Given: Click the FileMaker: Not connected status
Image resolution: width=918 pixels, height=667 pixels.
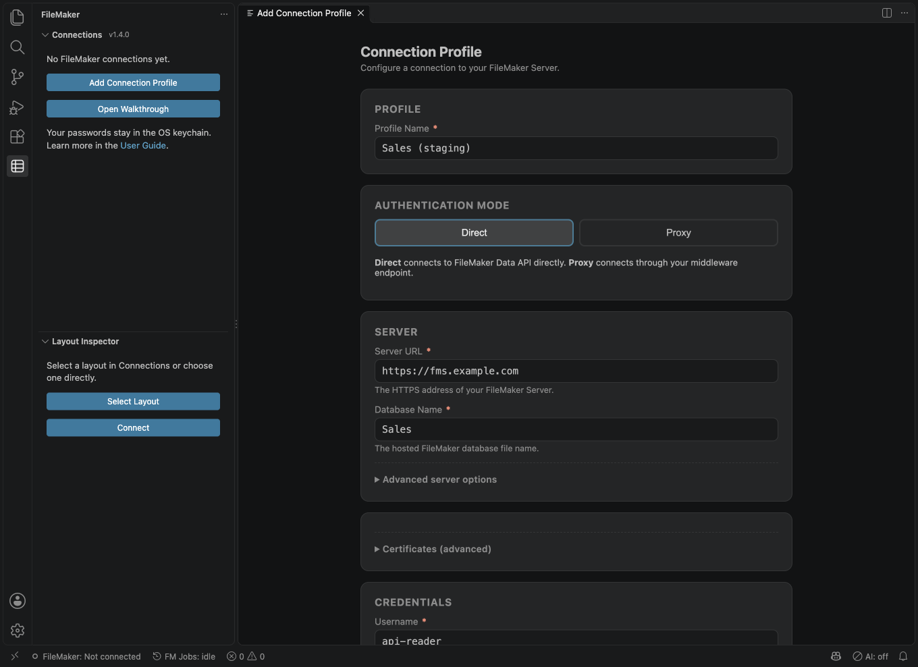Looking at the screenshot, I should click(x=86, y=656).
